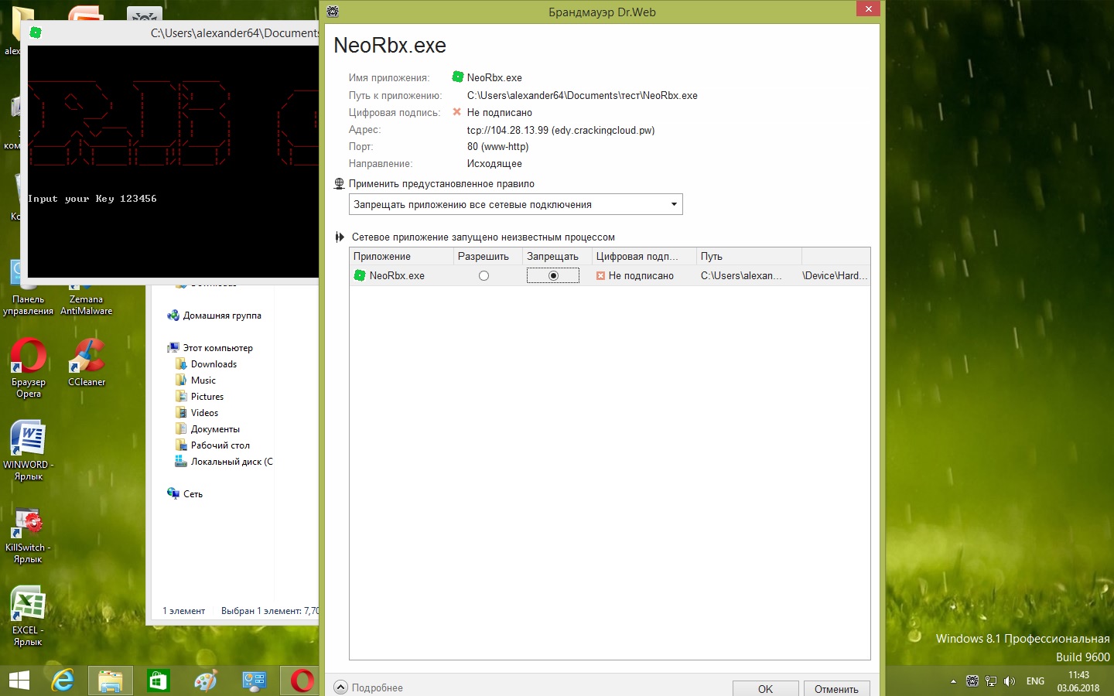Click the arrow icon beside unknown process notice
The height and width of the screenshot is (696, 1114).
(339, 237)
